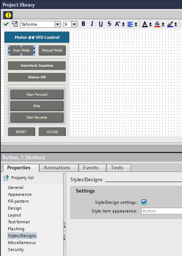
Task: Apply strikethrough formatting
Action: (109, 24)
